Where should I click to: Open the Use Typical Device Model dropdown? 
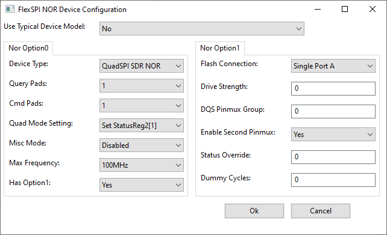click(x=202, y=28)
